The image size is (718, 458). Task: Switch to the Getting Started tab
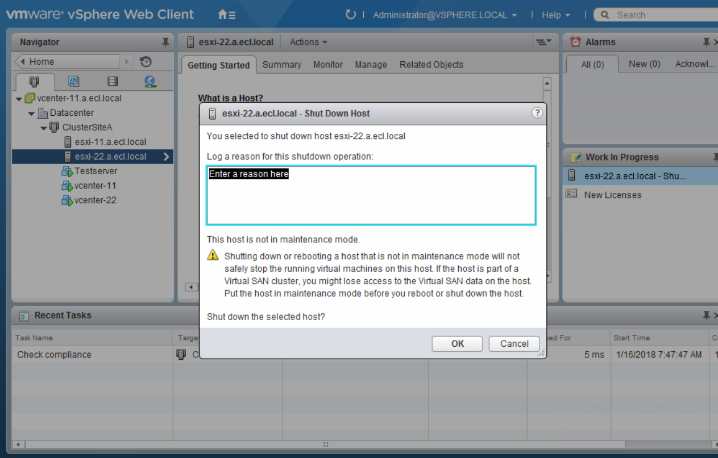tap(219, 65)
